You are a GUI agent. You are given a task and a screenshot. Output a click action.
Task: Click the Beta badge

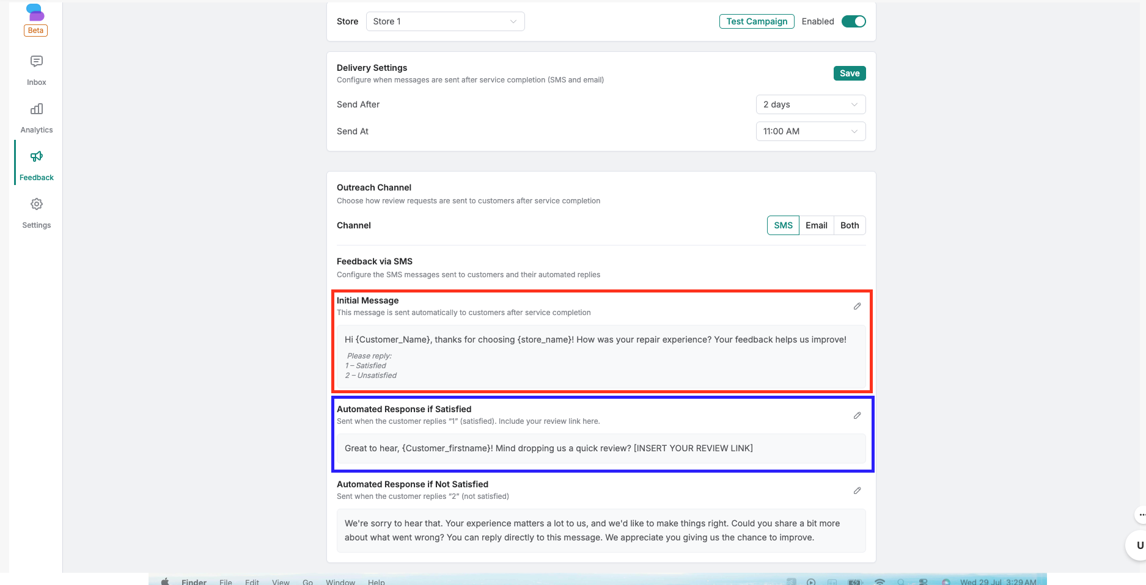pyautogui.click(x=35, y=31)
